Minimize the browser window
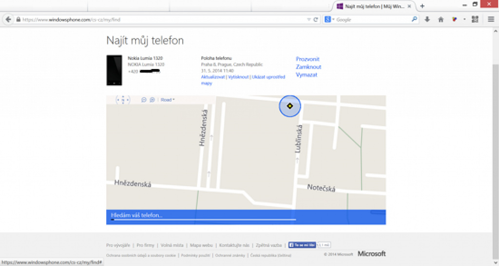 (x=464, y=5)
